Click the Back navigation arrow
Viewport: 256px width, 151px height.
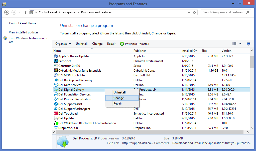(x=7, y=12)
